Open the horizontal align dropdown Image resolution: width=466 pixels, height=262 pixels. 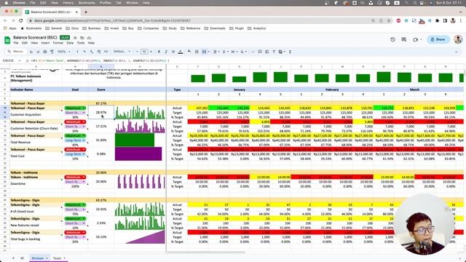click(216, 52)
